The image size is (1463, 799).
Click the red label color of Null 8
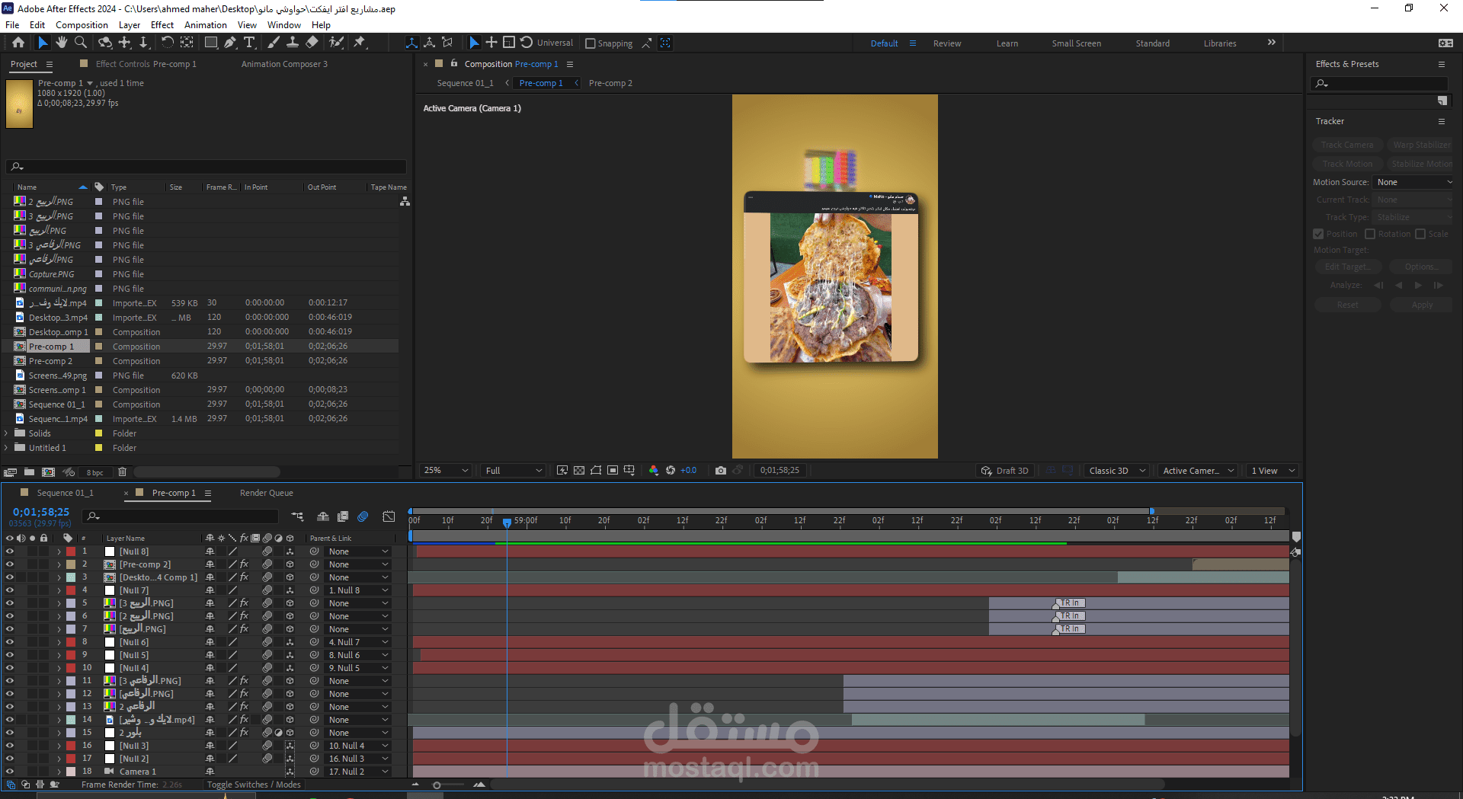pos(71,551)
